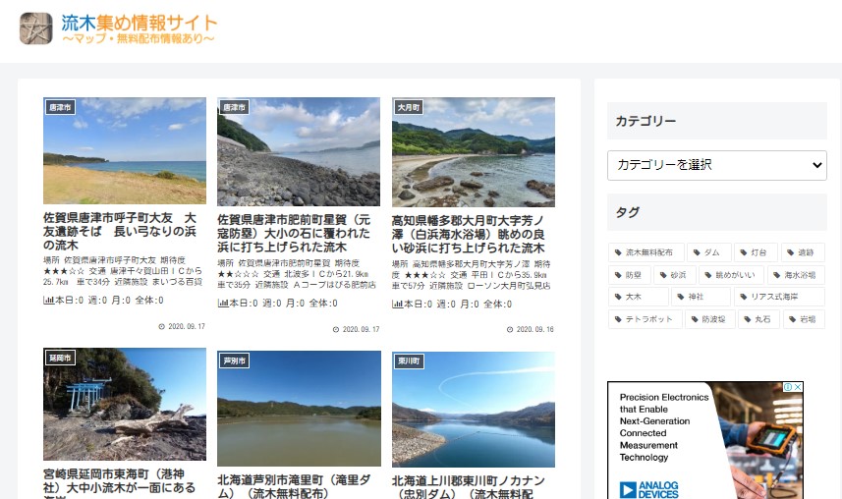Screen dimensions: 842x499
Task: Open the Precision Electronics advertisement
Action: (705, 440)
